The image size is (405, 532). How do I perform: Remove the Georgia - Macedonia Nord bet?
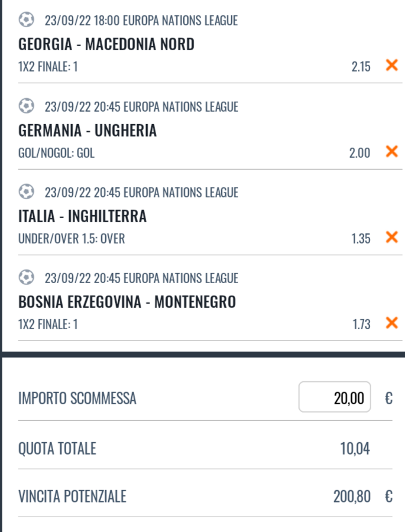coord(392,65)
